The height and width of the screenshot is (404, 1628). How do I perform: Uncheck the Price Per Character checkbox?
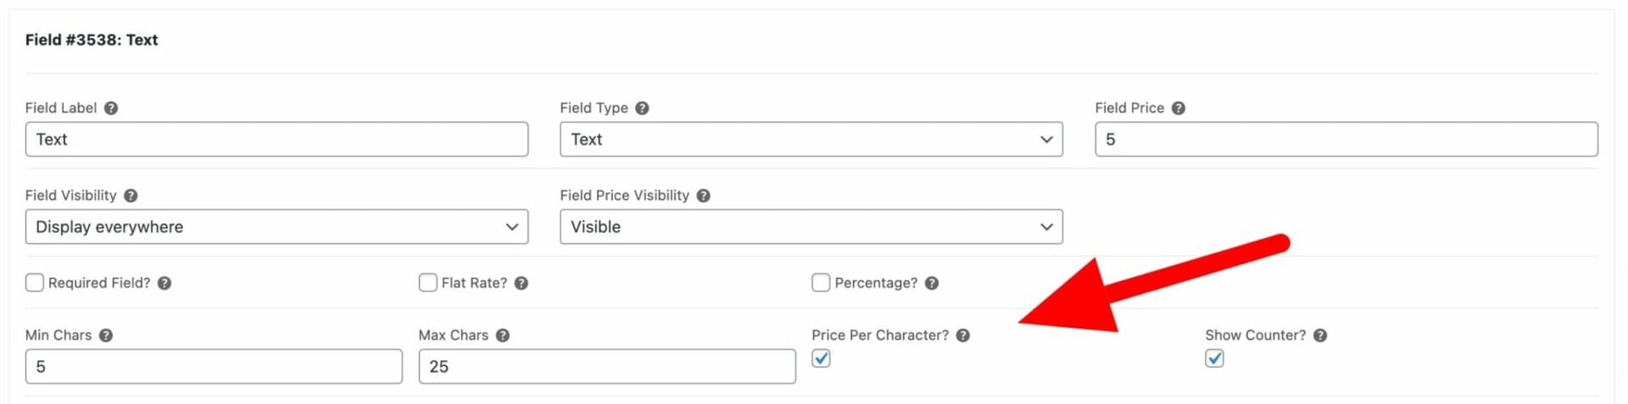click(x=821, y=358)
